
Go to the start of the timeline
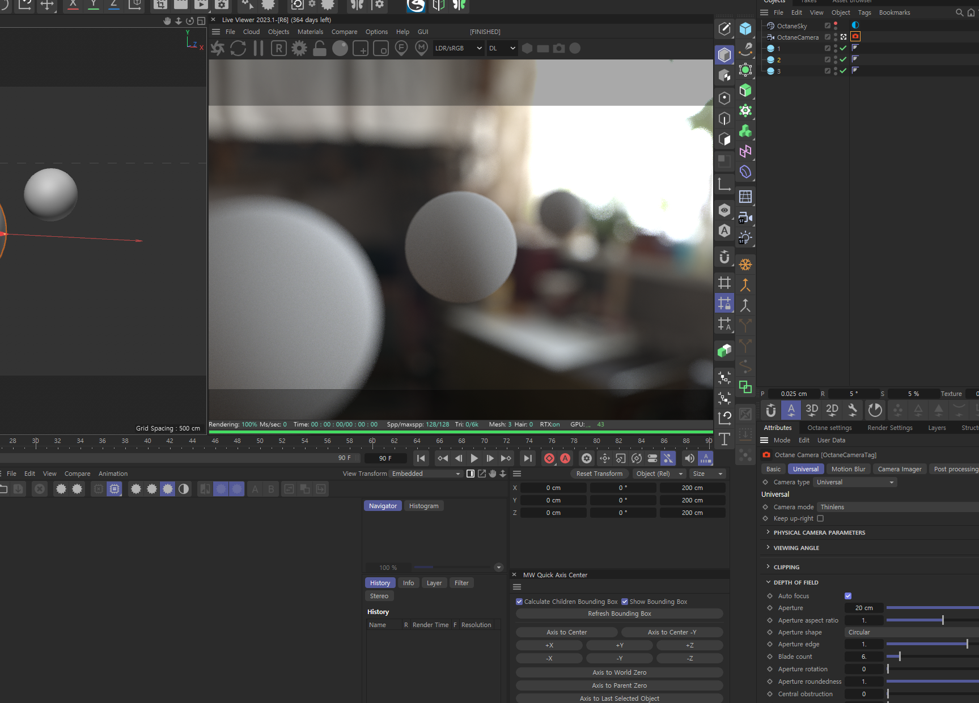point(421,458)
